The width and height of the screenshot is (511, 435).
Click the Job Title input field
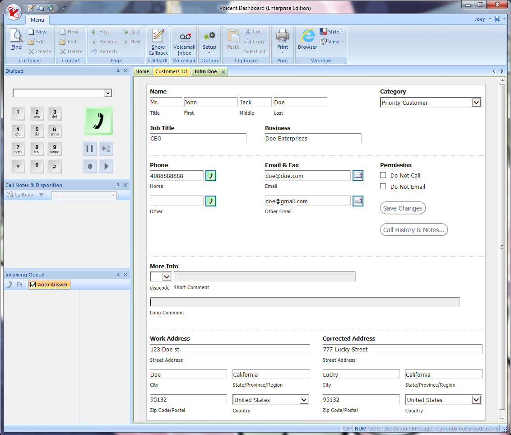tap(198, 139)
